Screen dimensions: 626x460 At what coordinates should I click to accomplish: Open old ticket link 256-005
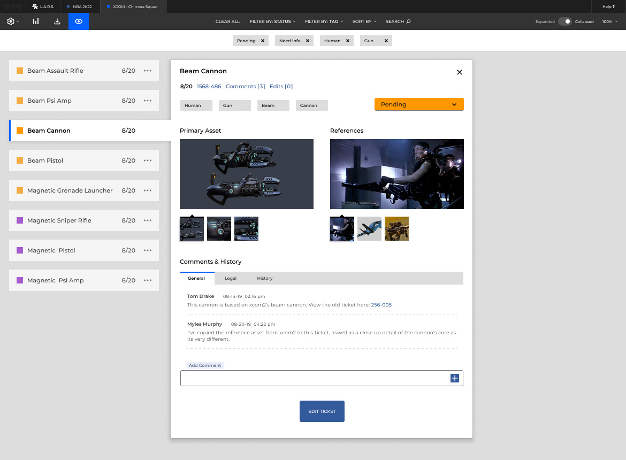tap(381, 305)
